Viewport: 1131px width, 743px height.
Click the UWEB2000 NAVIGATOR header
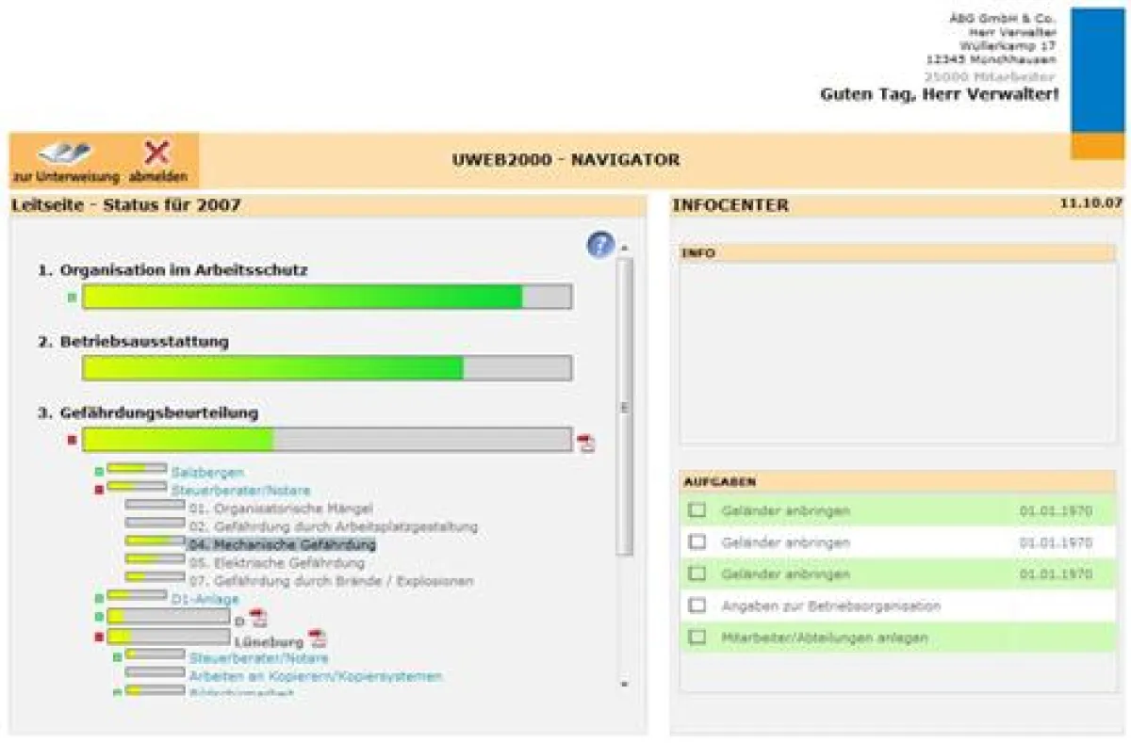[565, 159]
